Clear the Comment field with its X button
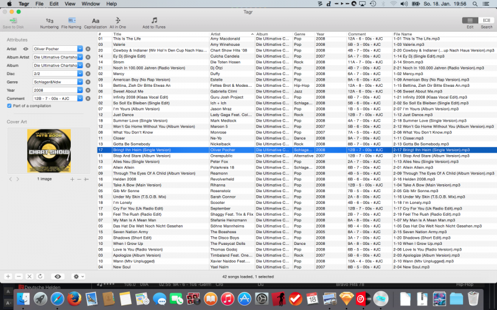 (88, 99)
